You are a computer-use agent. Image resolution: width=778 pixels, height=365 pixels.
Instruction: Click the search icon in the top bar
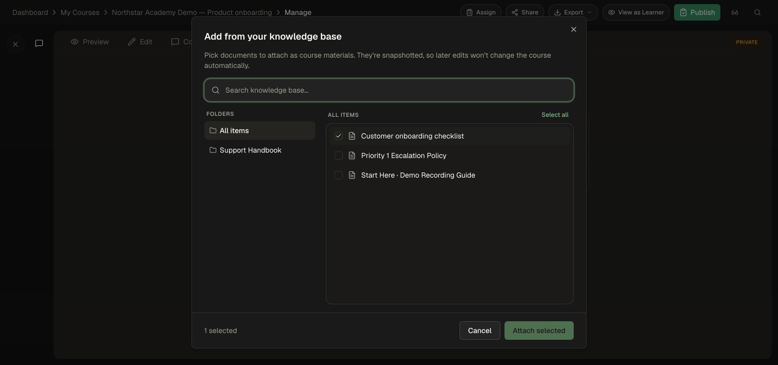point(757,12)
